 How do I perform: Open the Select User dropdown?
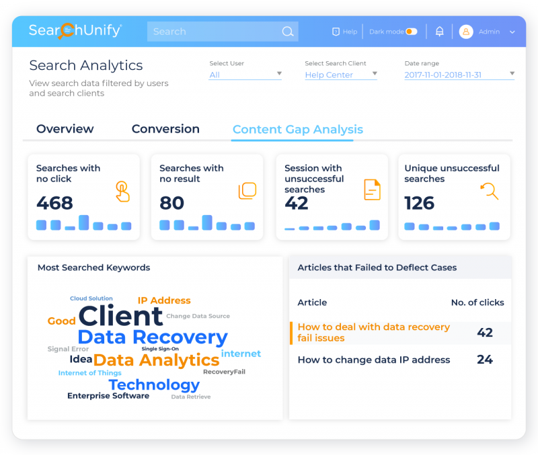point(245,75)
